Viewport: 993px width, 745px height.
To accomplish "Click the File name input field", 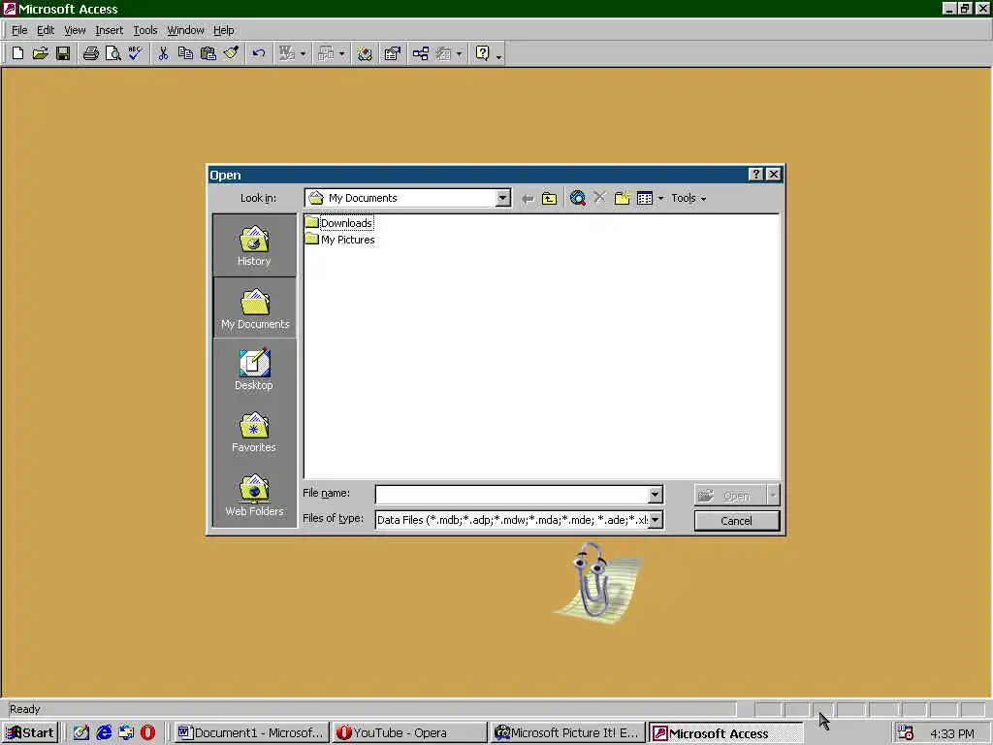I will (512, 494).
